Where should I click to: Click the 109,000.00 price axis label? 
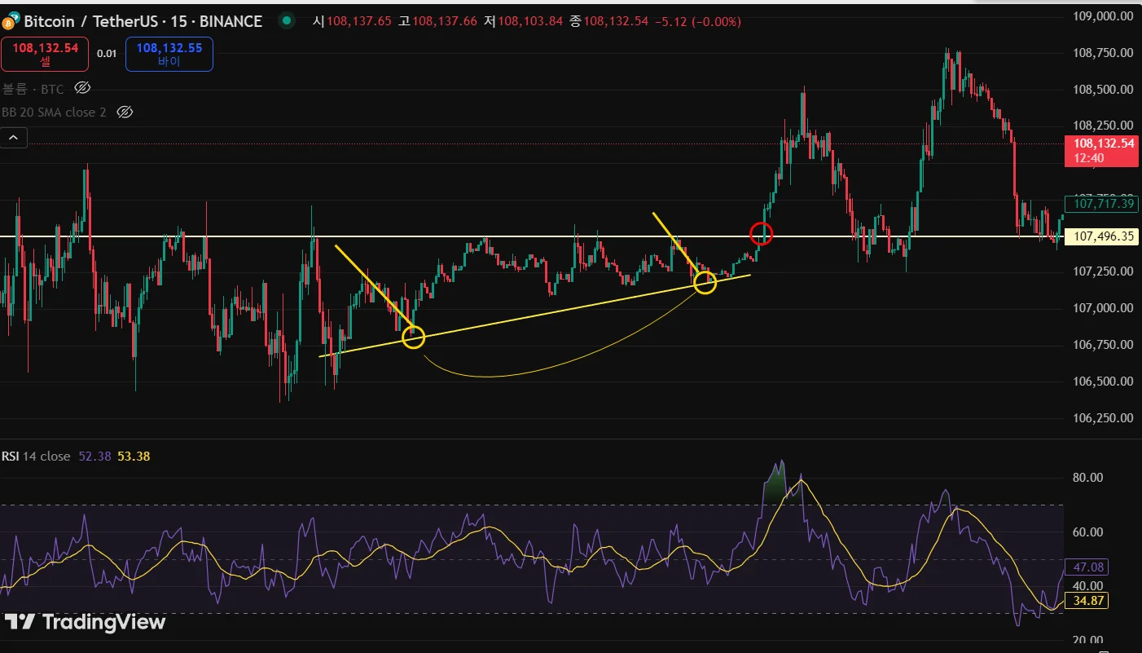(x=1104, y=15)
